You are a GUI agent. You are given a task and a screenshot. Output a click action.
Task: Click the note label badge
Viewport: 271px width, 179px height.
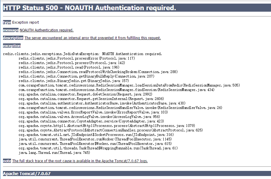(7, 161)
